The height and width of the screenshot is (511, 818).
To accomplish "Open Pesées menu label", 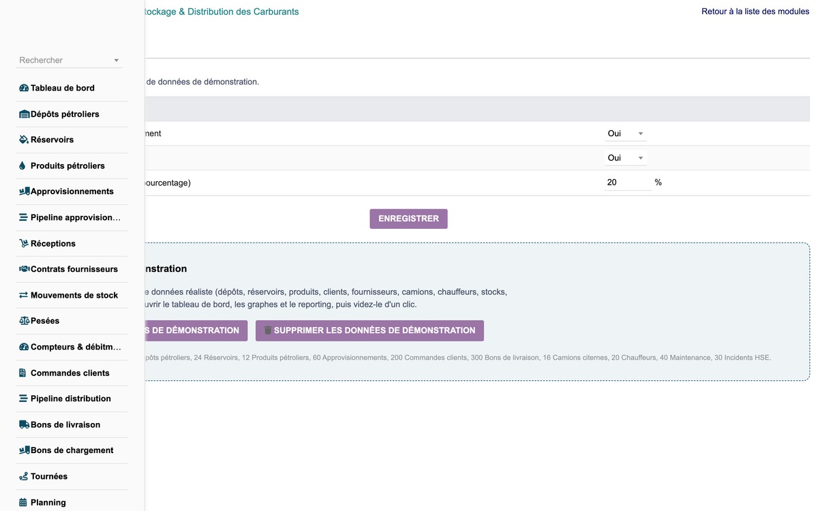I will coord(45,321).
